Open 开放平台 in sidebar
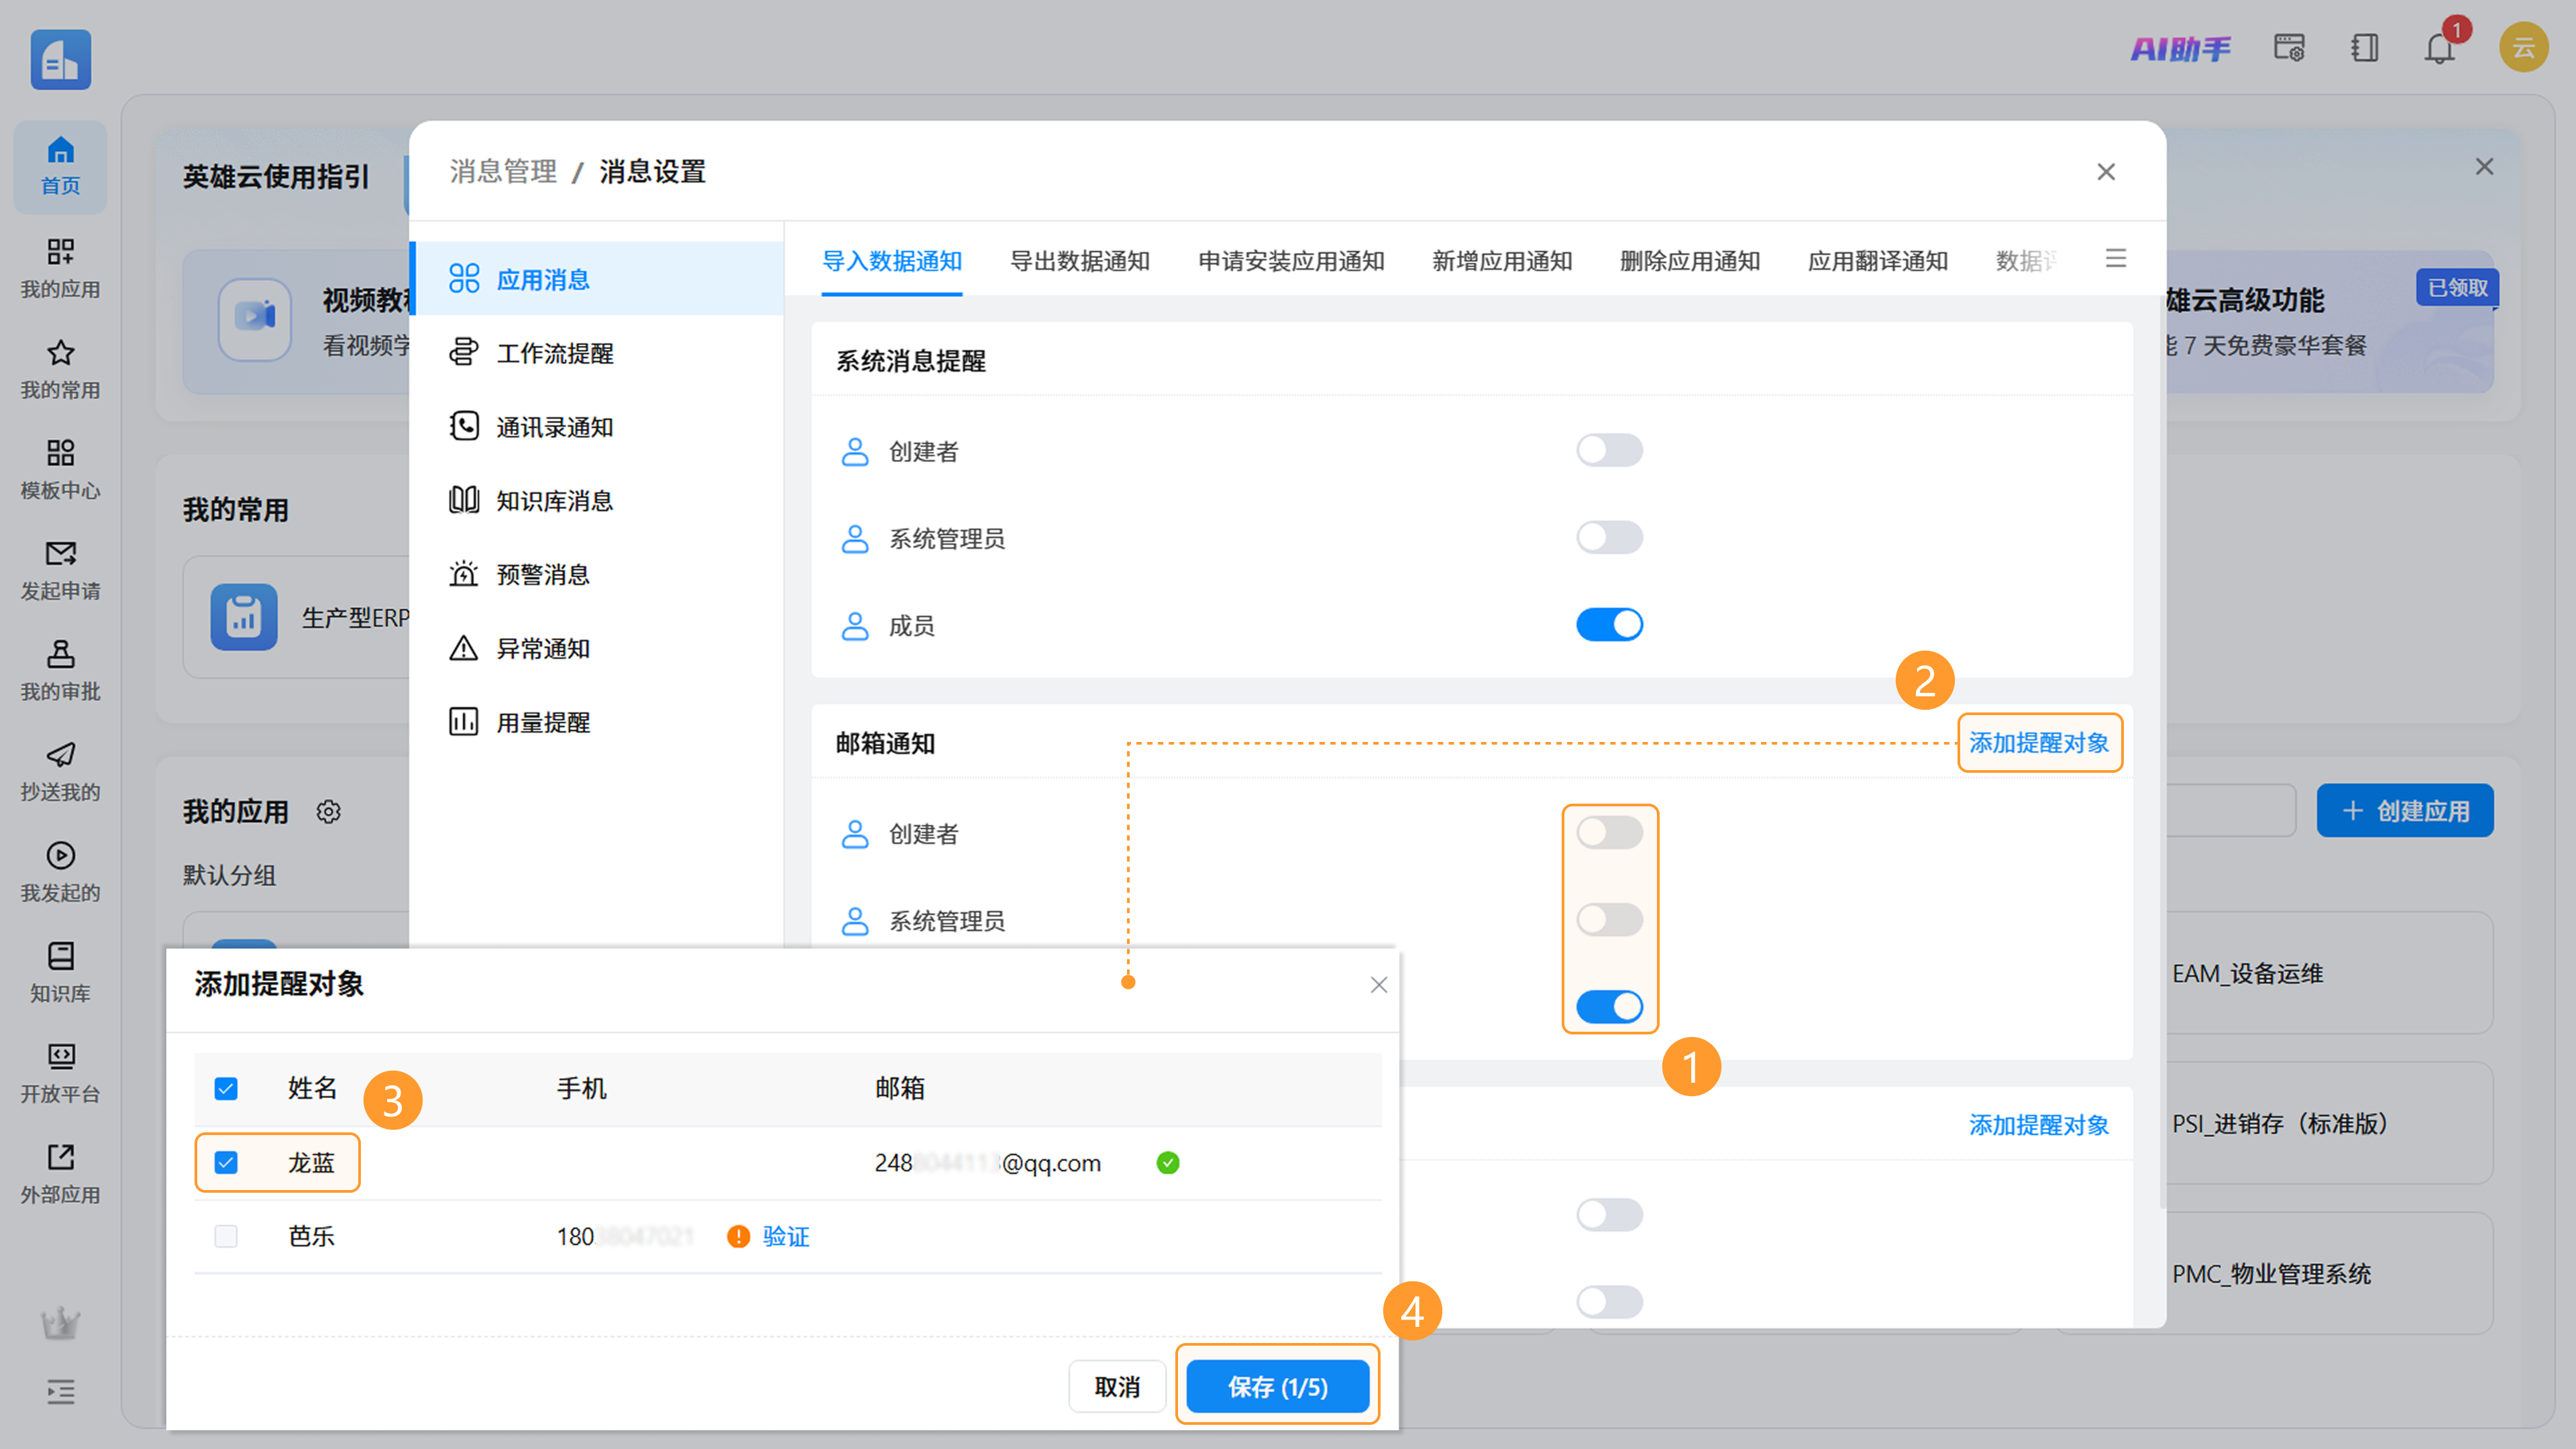Image resolution: width=2576 pixels, height=1449 pixels. [60, 1073]
